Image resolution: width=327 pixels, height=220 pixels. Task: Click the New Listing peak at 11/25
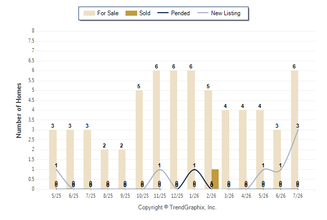tap(160, 169)
